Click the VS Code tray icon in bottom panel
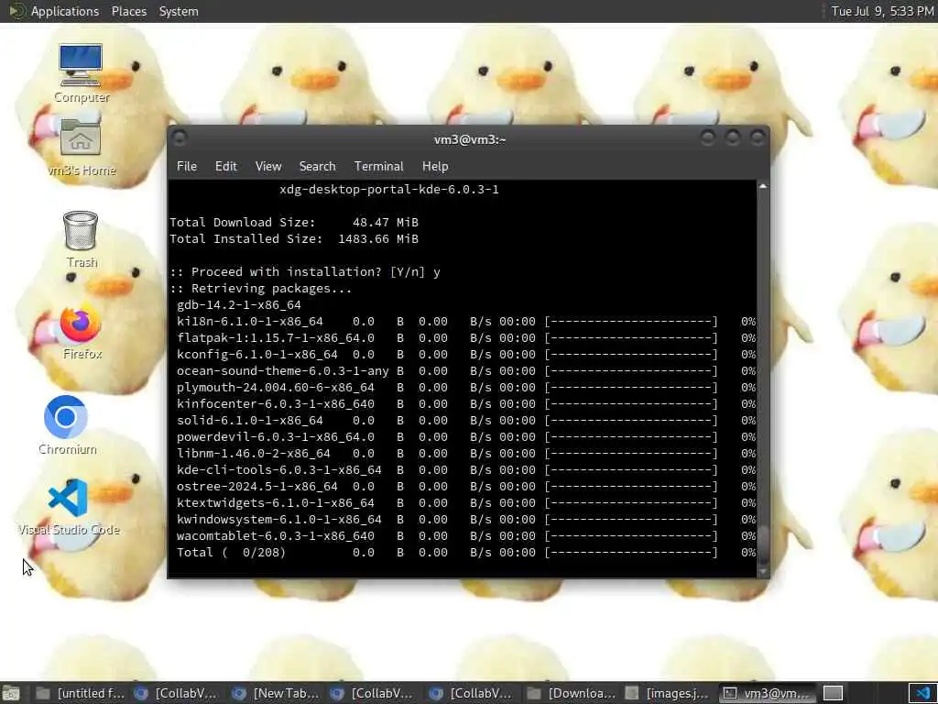938x704 pixels. [923, 693]
